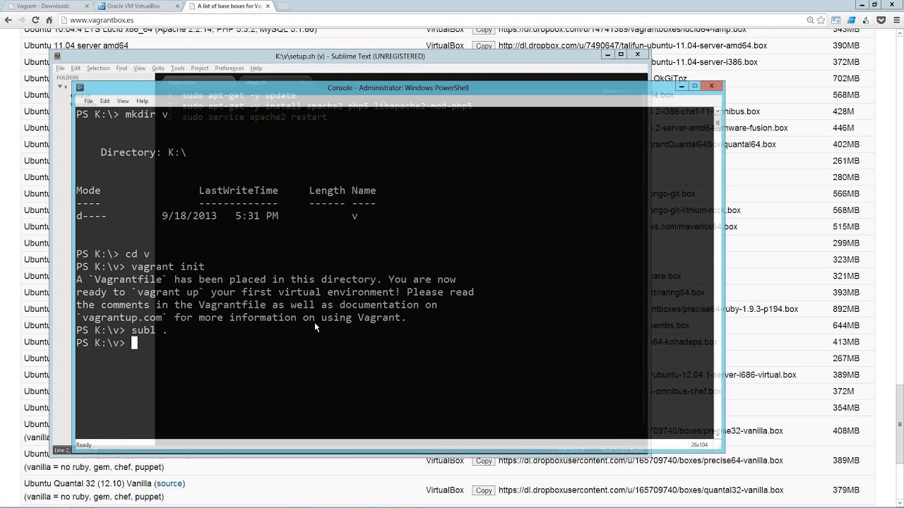Copy the talifun-ubuntu-11.04-server-amd64 URL

coord(484,46)
